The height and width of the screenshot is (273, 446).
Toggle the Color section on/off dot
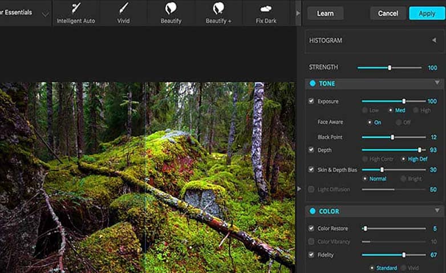pyautogui.click(x=313, y=211)
